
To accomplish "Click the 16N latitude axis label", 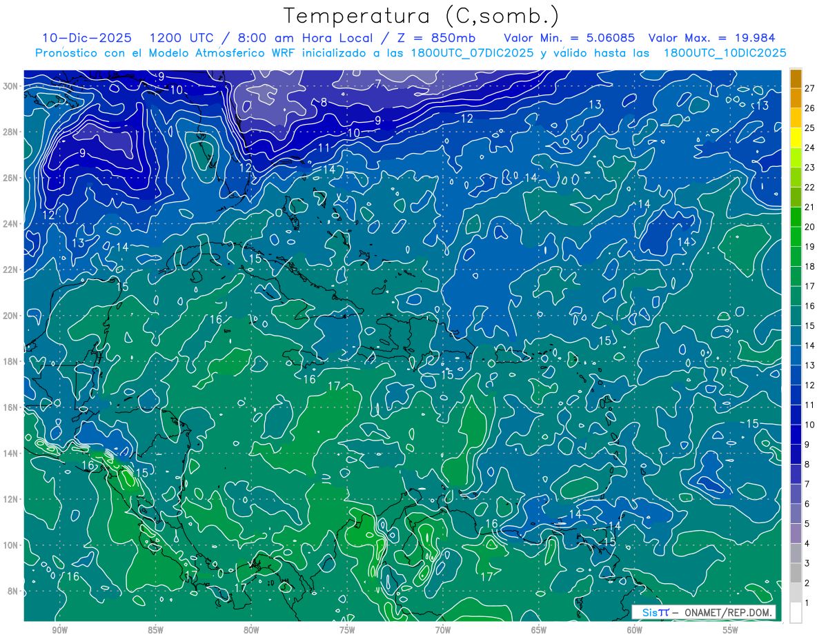I will point(11,407).
